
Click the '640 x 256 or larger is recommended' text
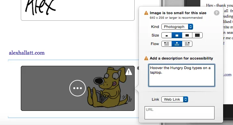(x=176, y=18)
